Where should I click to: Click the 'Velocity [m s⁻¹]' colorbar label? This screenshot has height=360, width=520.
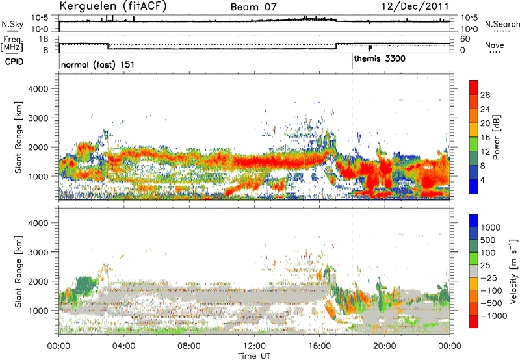click(x=513, y=271)
